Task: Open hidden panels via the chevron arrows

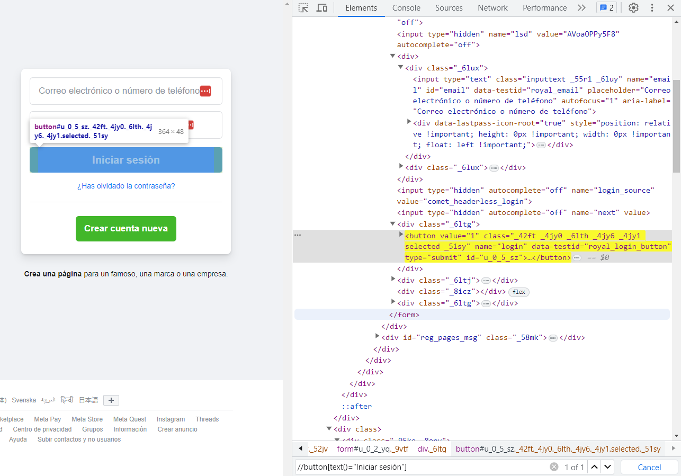Action: (x=581, y=7)
